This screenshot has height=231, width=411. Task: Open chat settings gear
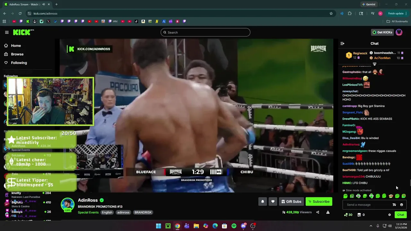(x=389, y=215)
